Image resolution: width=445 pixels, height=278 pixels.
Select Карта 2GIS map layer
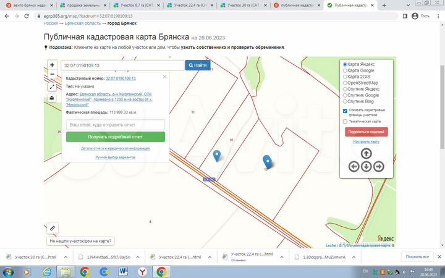coord(345,77)
